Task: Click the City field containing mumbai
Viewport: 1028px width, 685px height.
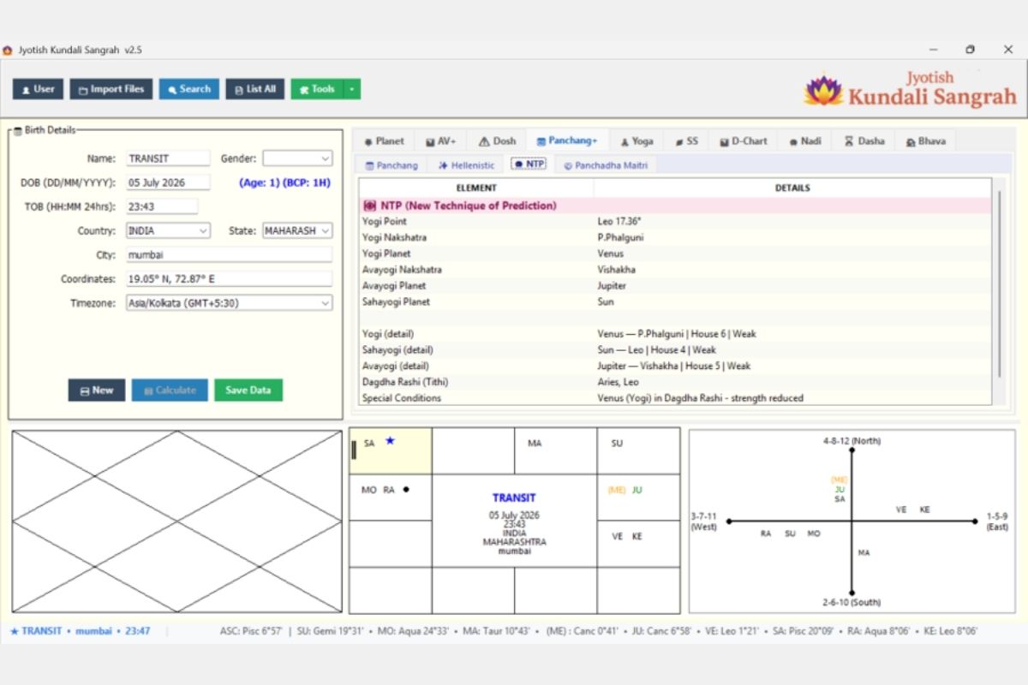Action: tap(229, 255)
